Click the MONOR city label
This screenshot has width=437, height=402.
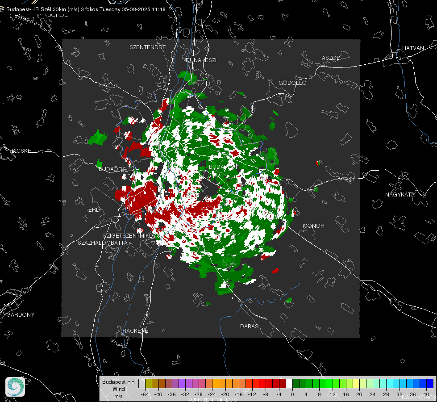point(313,226)
